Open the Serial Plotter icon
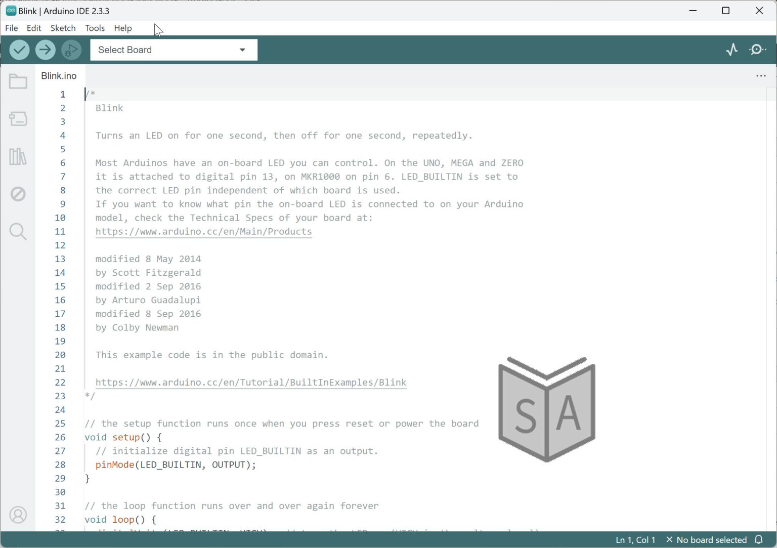Image resolution: width=777 pixels, height=548 pixels. point(731,50)
